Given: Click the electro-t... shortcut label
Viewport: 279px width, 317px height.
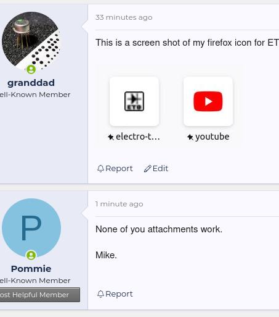Looking at the screenshot, I should click(x=138, y=137).
